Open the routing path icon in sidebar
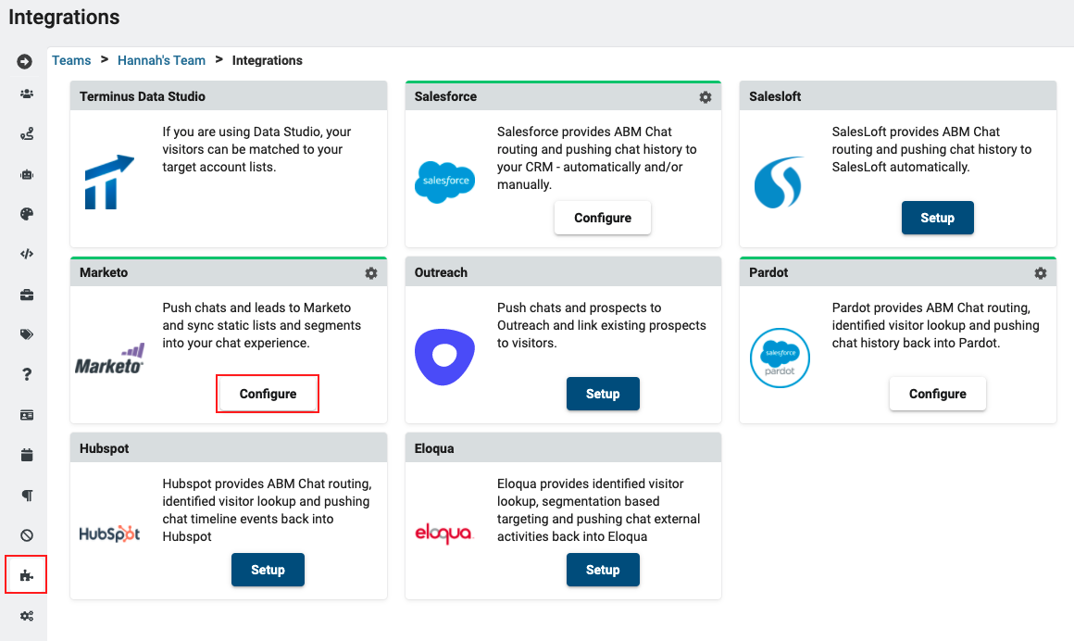This screenshot has width=1074, height=641. pos(26,133)
